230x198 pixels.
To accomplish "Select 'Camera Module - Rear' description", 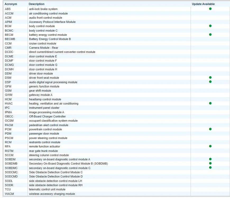I will [44, 48].
